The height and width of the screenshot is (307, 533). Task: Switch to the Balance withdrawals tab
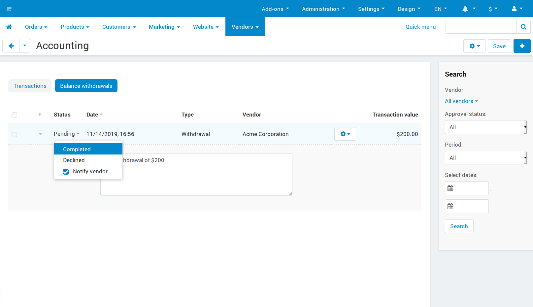point(86,86)
